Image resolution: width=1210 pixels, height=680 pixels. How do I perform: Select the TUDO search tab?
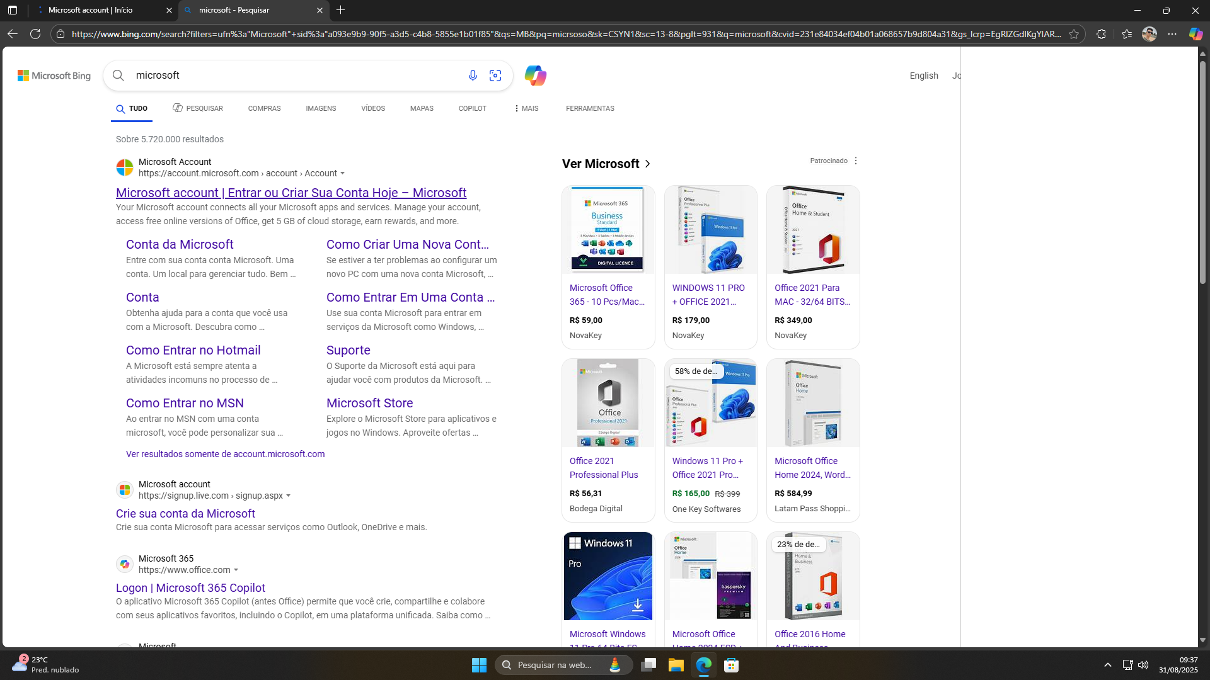click(132, 109)
